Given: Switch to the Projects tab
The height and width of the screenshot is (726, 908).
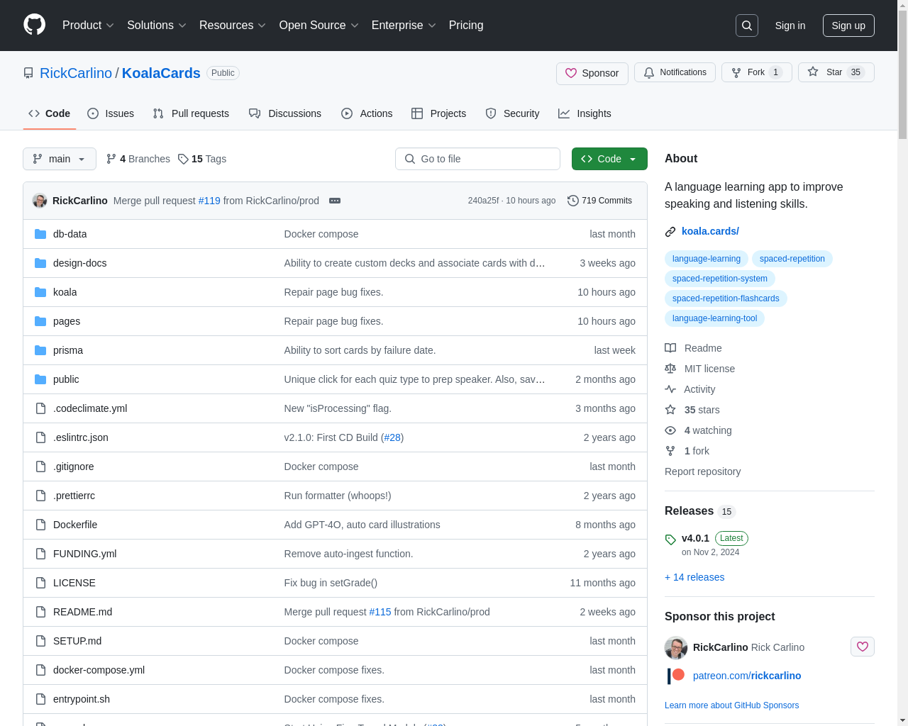Looking at the screenshot, I should coord(439,113).
